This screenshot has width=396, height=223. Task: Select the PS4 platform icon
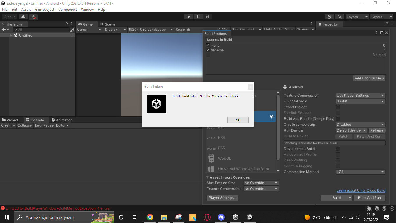click(x=211, y=138)
